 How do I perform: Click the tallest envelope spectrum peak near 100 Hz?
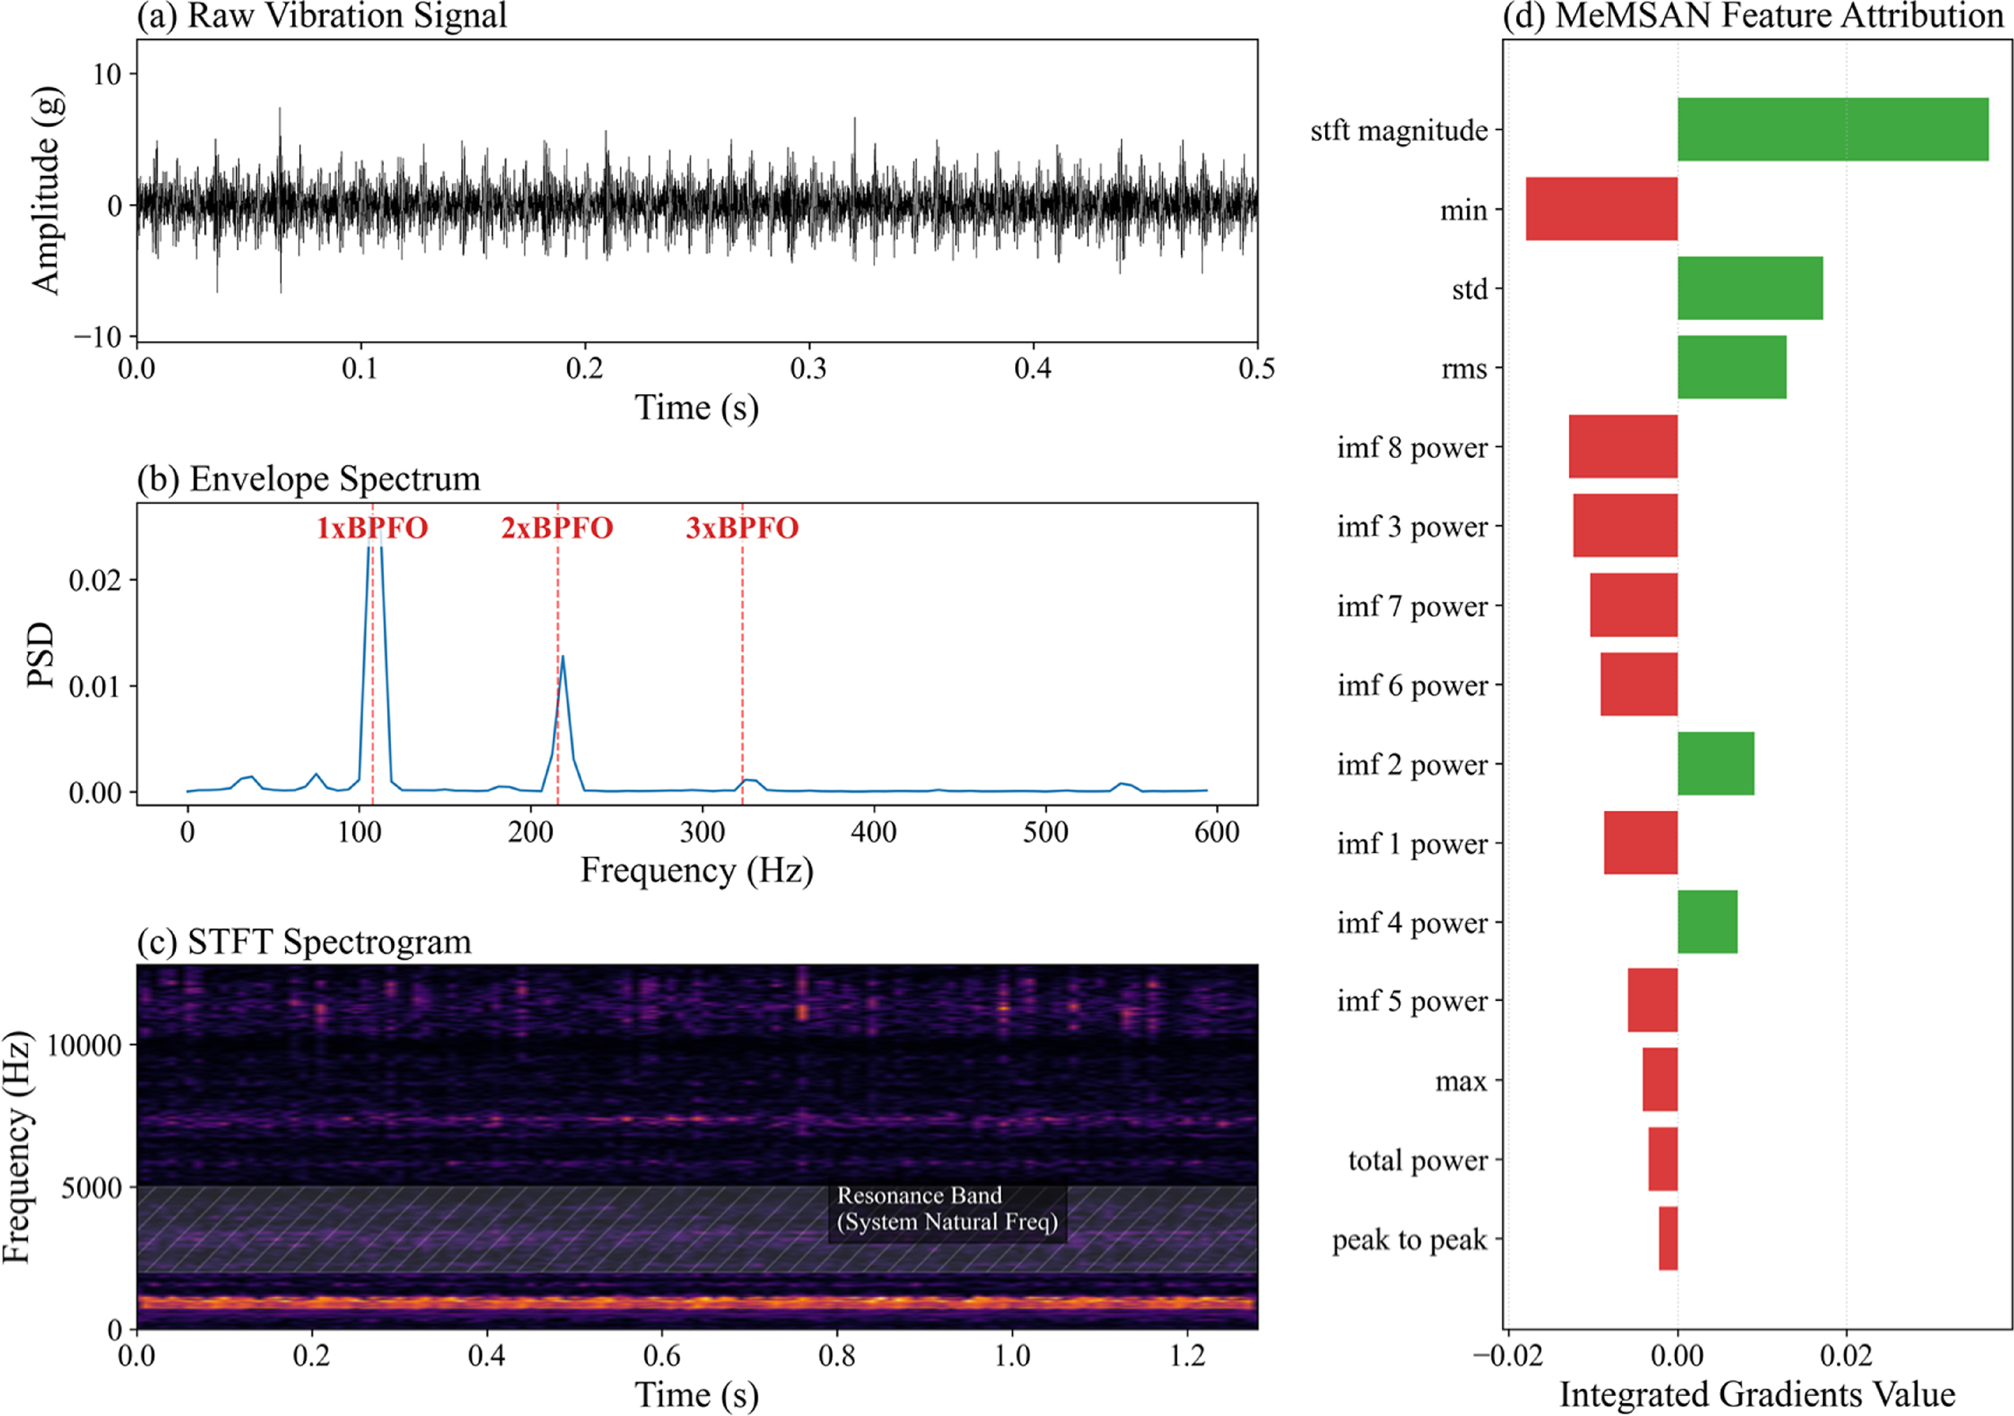click(x=375, y=667)
